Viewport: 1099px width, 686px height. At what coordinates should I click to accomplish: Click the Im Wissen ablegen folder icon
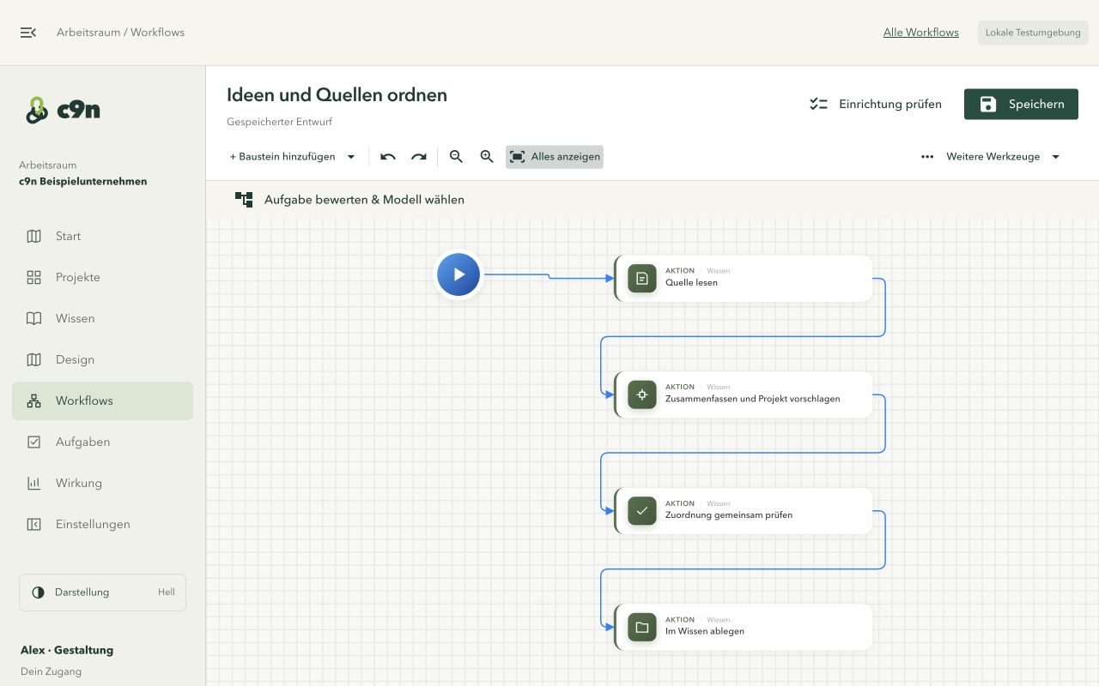click(642, 628)
